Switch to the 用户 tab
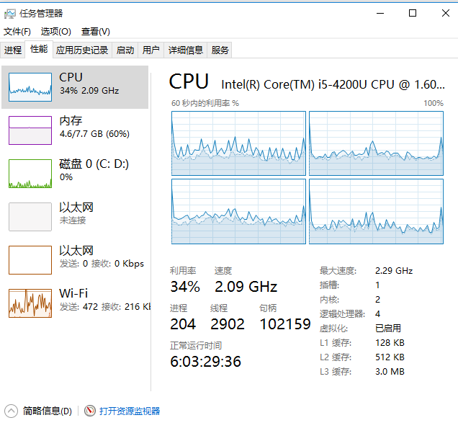 151,50
